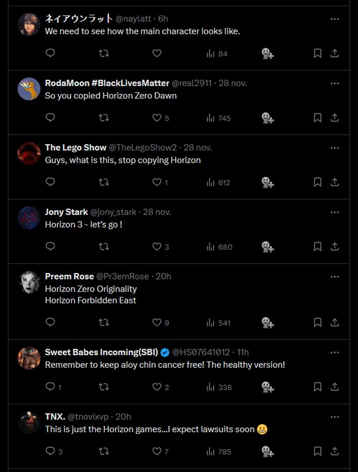Viewport: 358px width, 472px height.
Task: Open the @TheLegoShow2 profile link
Action: pyautogui.click(x=143, y=147)
